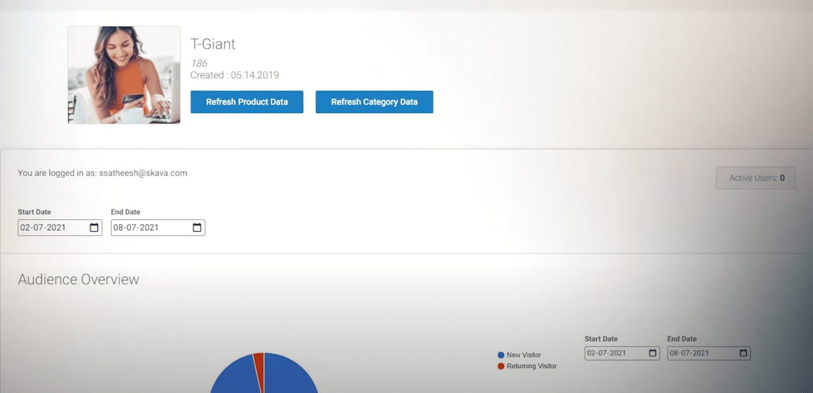Click Created : 05.14.2019 text
This screenshot has height=393, width=813.
[x=235, y=75]
